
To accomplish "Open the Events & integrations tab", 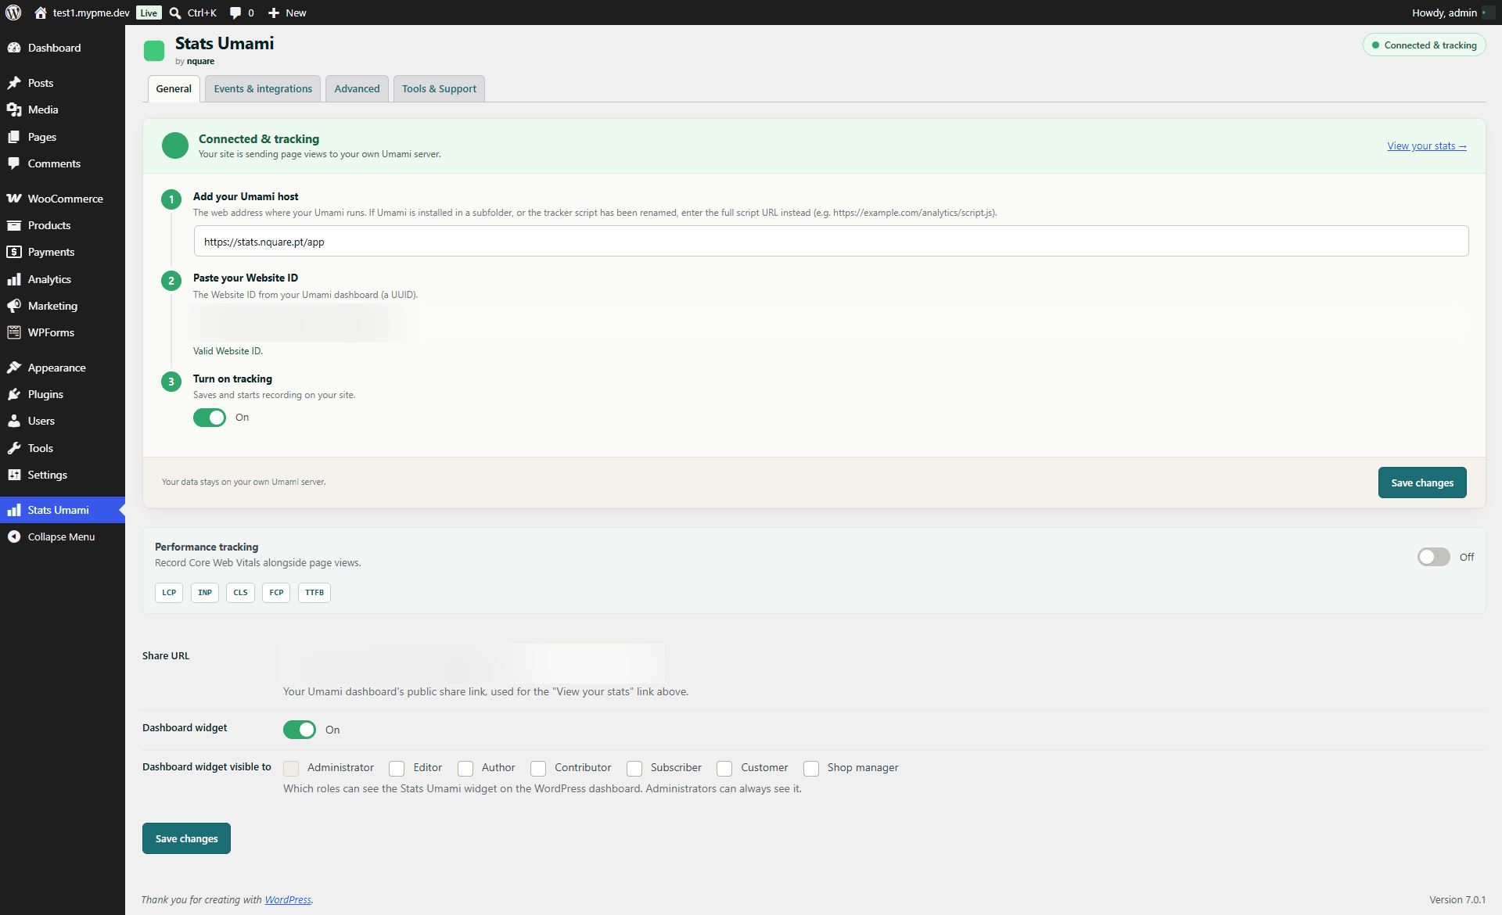I will [263, 88].
